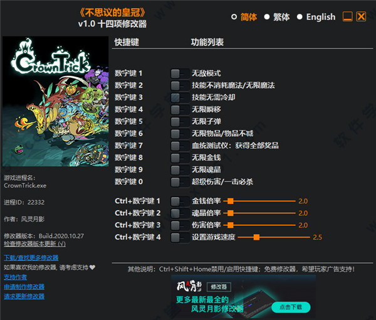Viewport: 376px width, 320px height.
Task: Choose English language option
Action: pyautogui.click(x=300, y=17)
